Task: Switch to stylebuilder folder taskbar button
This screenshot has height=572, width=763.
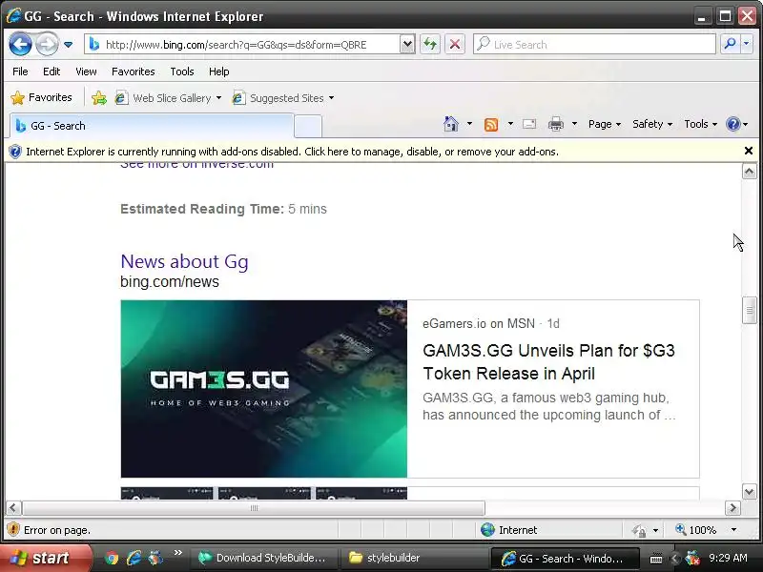Action: [x=414, y=558]
